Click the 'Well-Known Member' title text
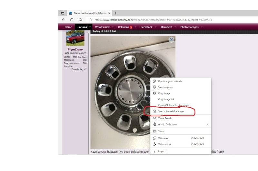The height and width of the screenshot is (171, 258). pyautogui.click(x=75, y=53)
